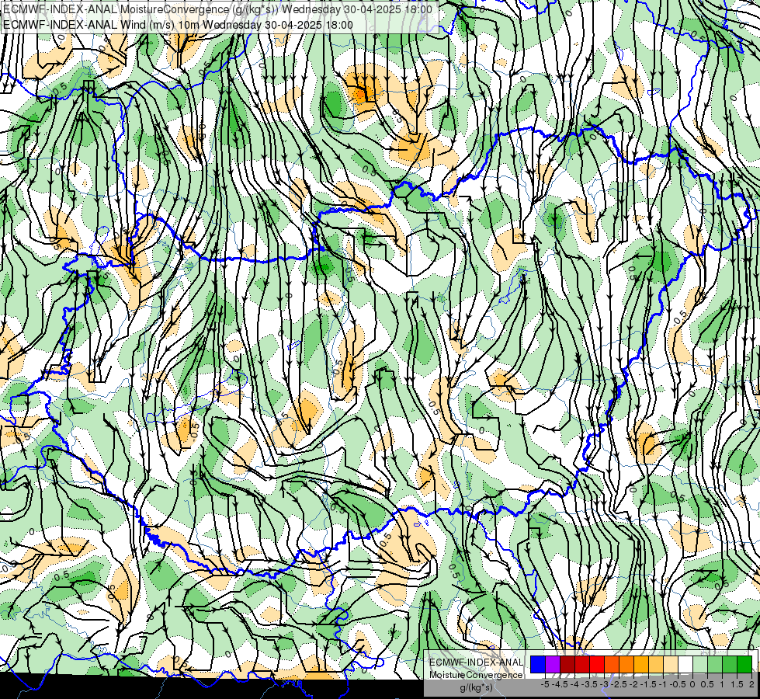Click the purple legend swatch from -5 to -4.5
Image resolution: width=760 pixels, height=699 pixels.
[553, 665]
